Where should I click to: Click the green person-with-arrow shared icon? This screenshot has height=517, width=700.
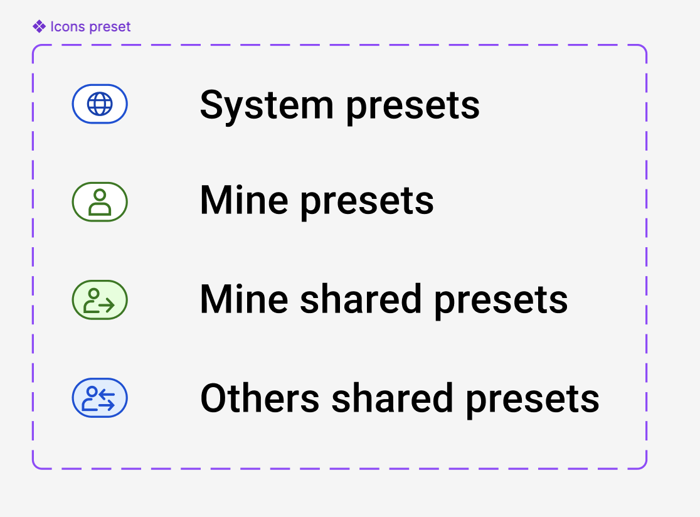(100, 300)
